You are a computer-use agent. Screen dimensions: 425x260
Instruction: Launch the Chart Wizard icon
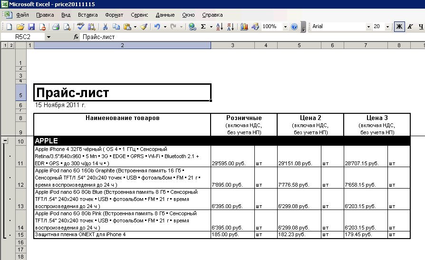coord(244,26)
